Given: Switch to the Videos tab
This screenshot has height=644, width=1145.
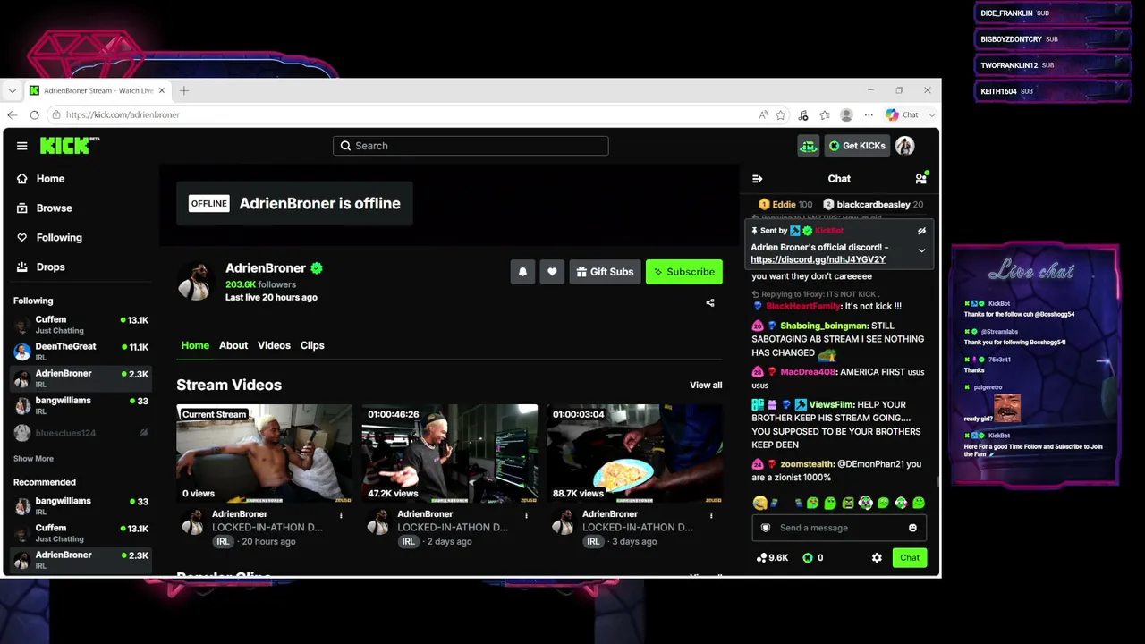Looking at the screenshot, I should [274, 345].
